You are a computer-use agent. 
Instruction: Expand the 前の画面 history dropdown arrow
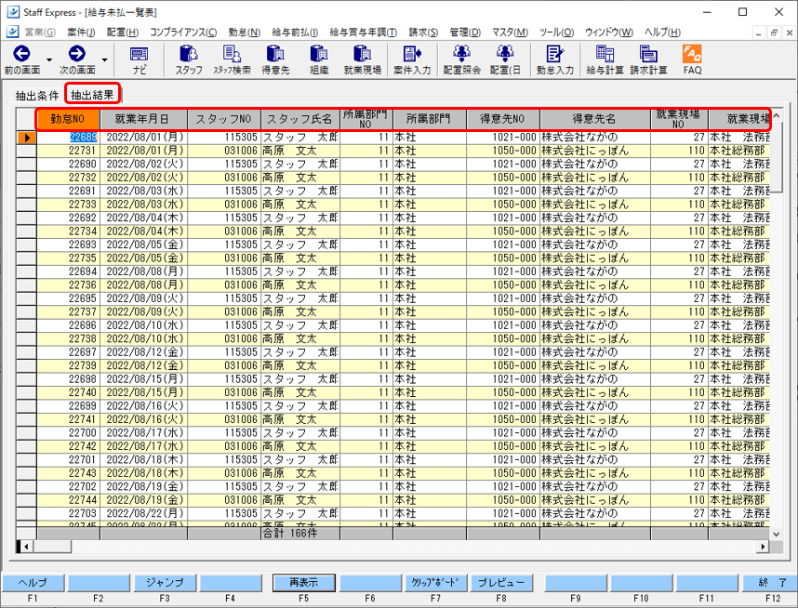point(49,60)
